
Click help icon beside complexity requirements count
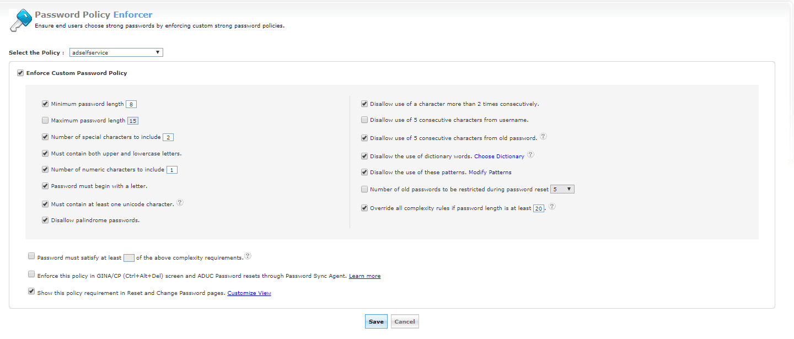(x=248, y=256)
